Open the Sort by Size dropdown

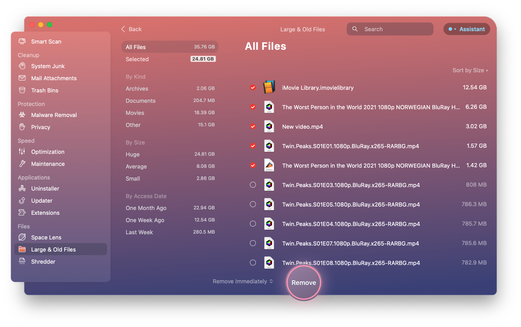click(x=470, y=70)
